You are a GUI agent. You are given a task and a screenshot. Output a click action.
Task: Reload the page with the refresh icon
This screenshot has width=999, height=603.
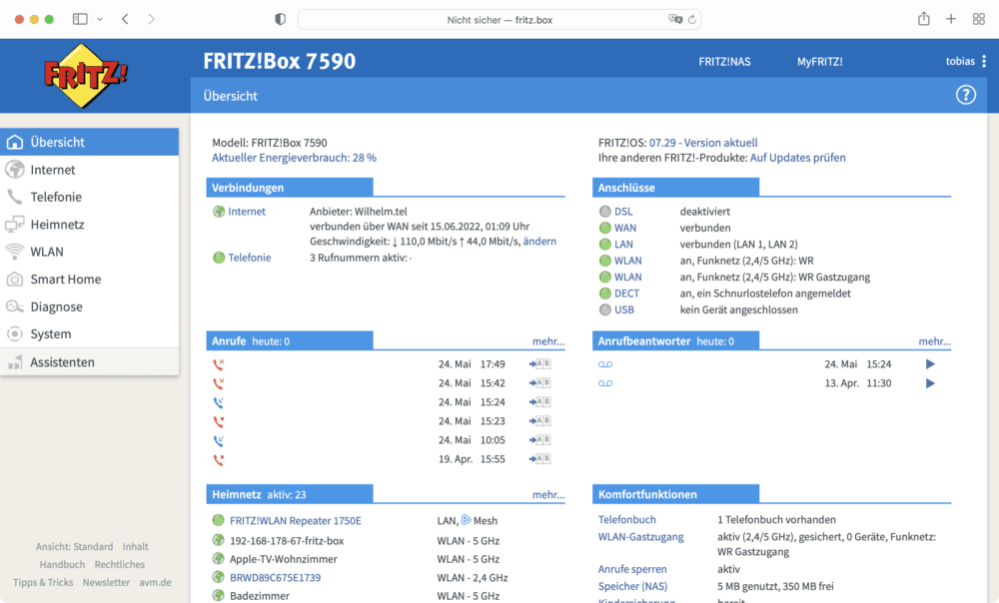[x=692, y=20]
